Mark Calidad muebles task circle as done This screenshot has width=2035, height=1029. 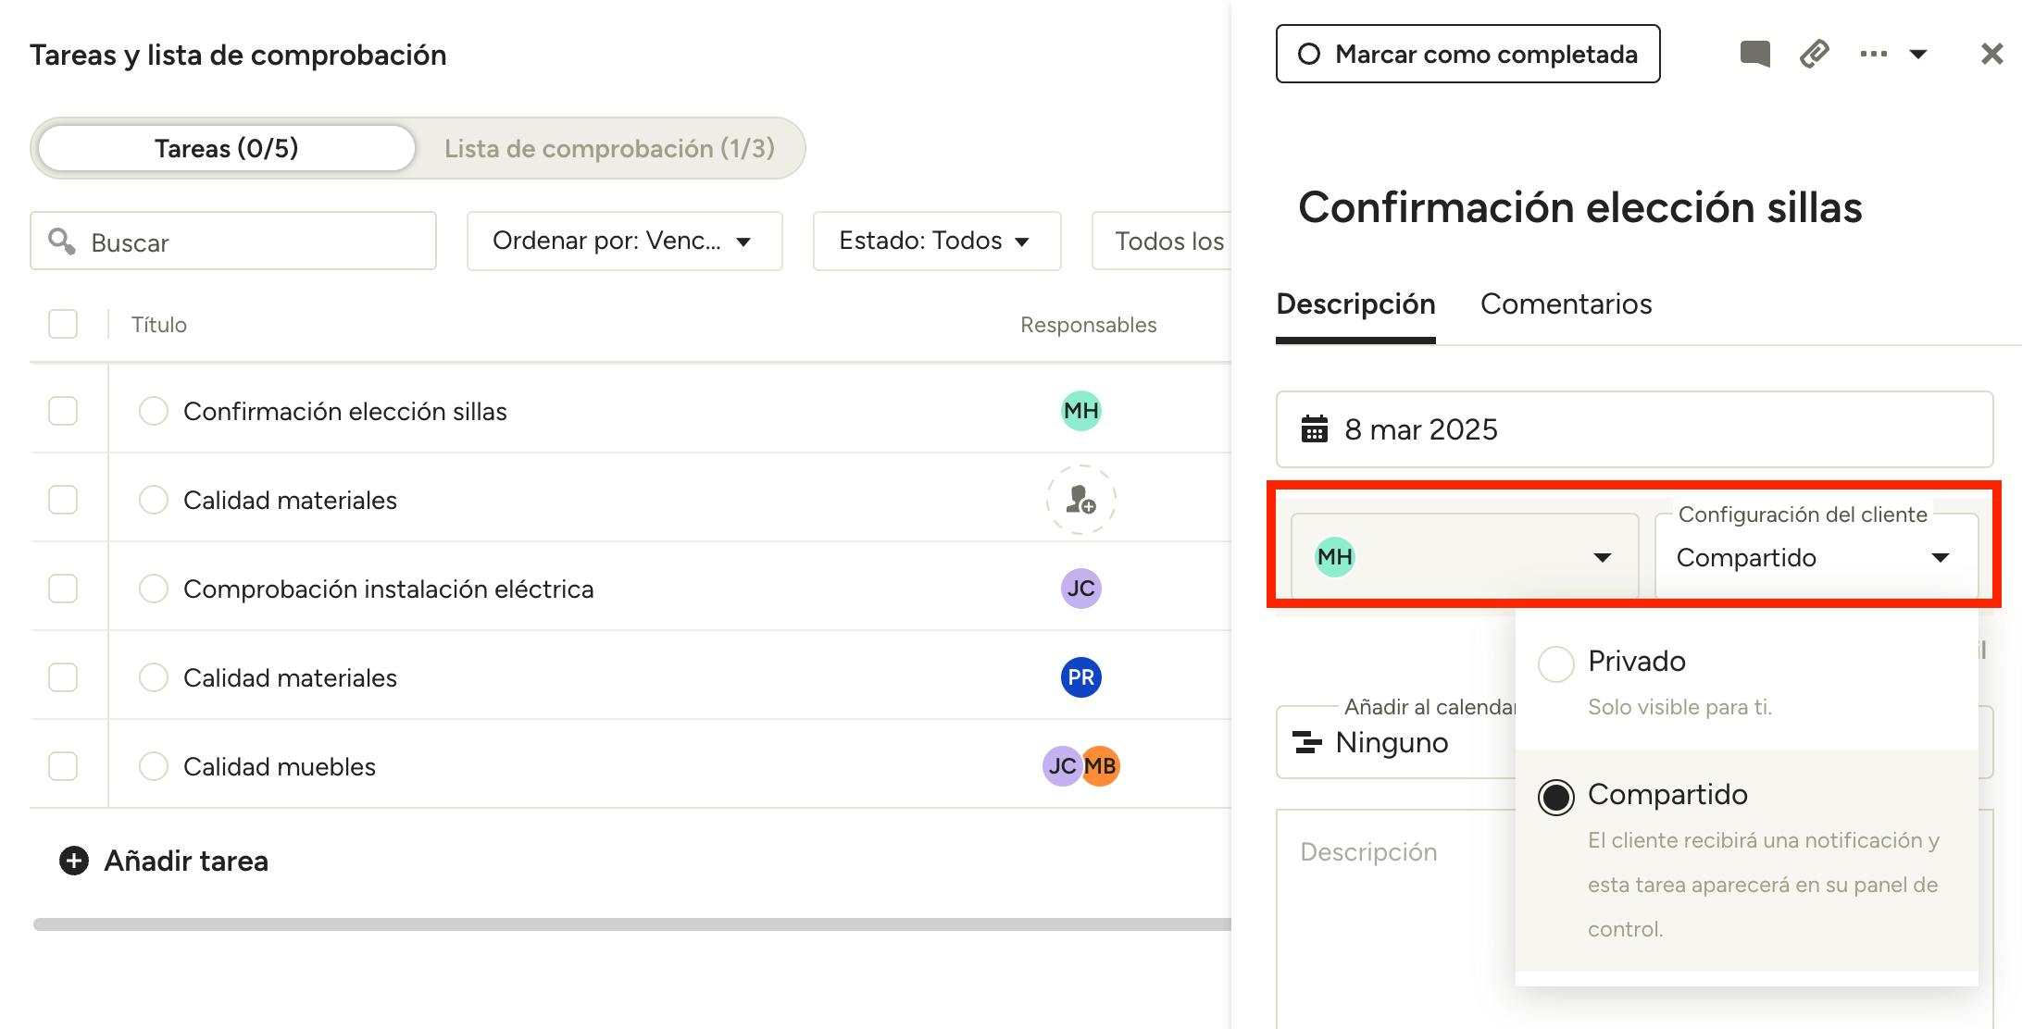153,766
